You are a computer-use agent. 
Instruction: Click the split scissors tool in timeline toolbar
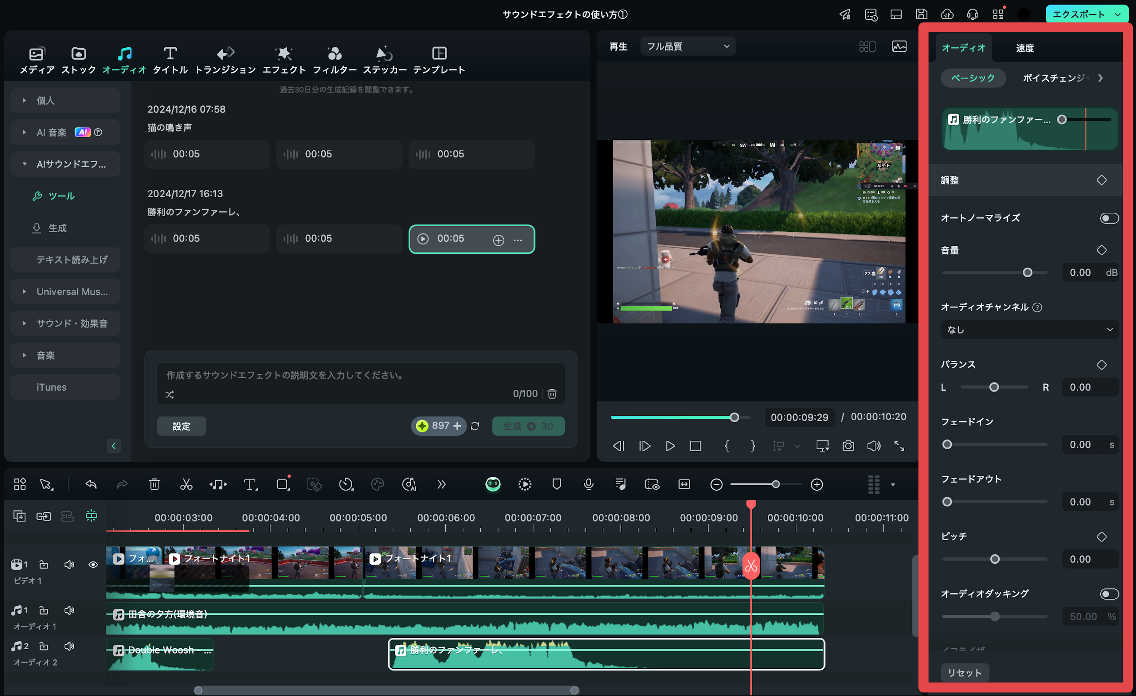click(x=186, y=484)
